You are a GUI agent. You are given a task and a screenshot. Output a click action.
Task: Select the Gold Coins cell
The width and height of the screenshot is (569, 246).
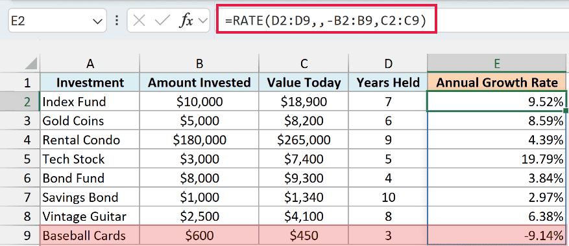pyautogui.click(x=90, y=120)
